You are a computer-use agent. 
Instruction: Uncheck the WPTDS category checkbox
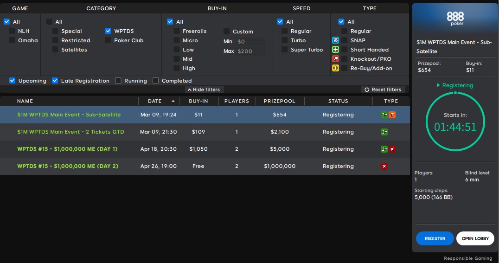point(108,31)
